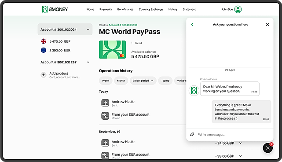Select the UK flag GBP icon
Image resolution: width=282 pixels, height=162 pixels.
click(44, 41)
